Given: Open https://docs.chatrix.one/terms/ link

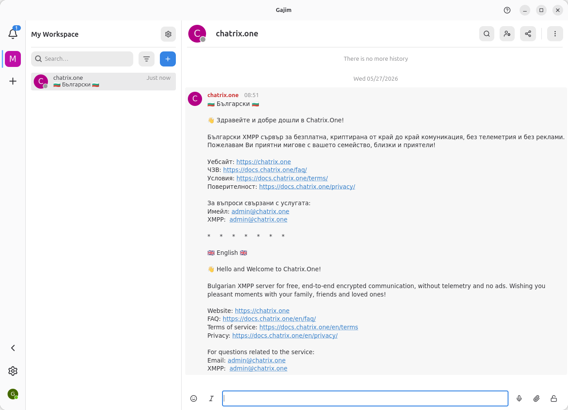Looking at the screenshot, I should pos(282,178).
